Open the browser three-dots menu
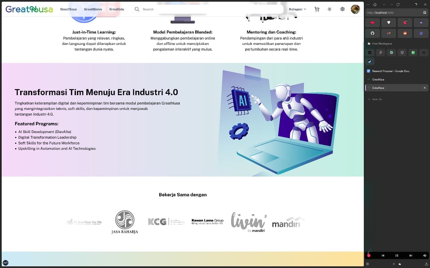Screen dimensions: 430x268 coord(368,4)
